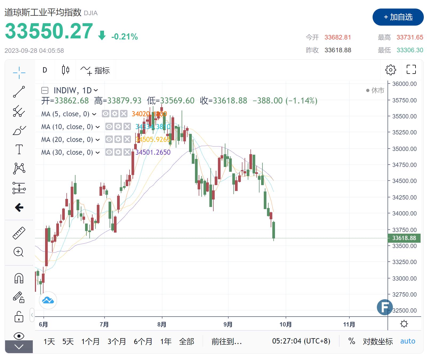Enter fullscreen chart mode

click(411, 69)
